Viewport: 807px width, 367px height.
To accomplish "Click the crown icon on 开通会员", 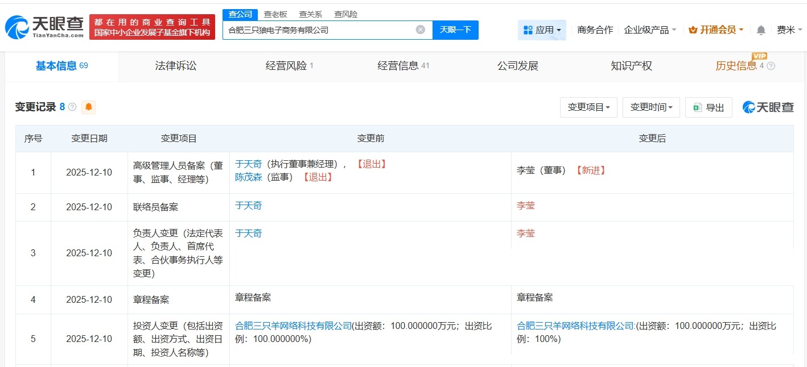I will [692, 30].
